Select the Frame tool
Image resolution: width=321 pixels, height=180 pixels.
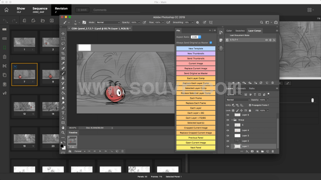(63, 58)
